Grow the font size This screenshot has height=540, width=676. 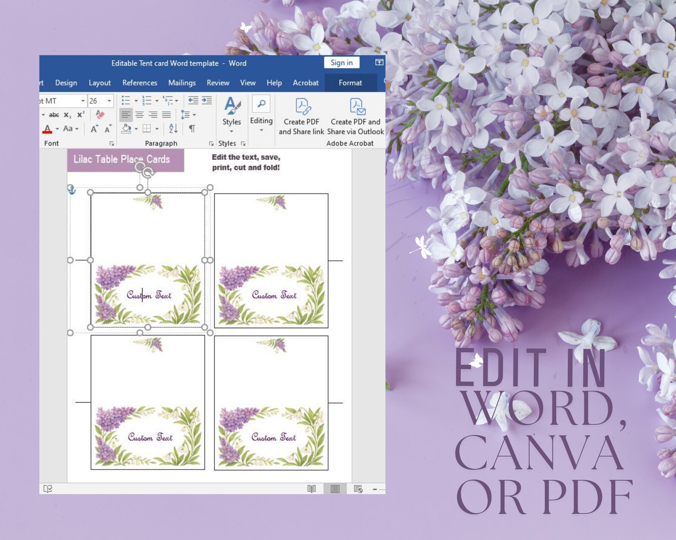point(94,129)
